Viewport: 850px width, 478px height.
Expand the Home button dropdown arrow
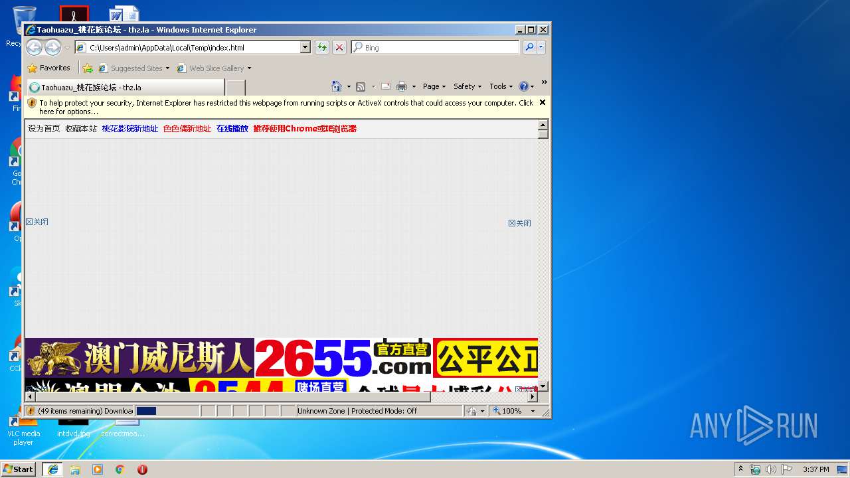[x=349, y=87]
